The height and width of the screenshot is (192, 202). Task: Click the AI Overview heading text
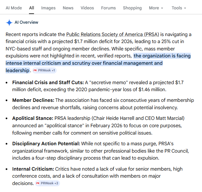tap(26, 22)
